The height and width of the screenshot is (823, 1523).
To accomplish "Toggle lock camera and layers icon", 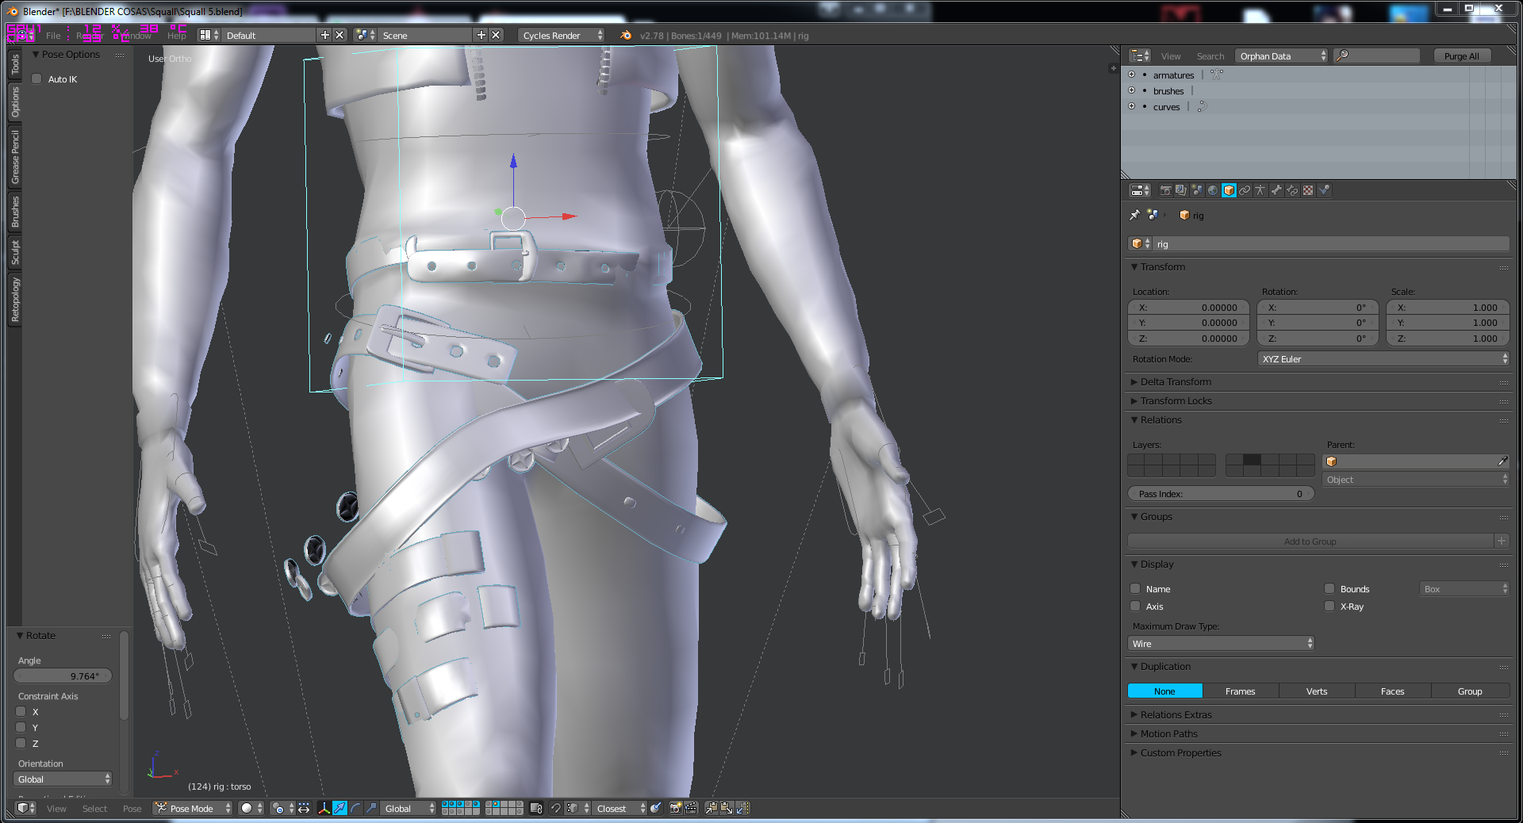I will tap(535, 808).
